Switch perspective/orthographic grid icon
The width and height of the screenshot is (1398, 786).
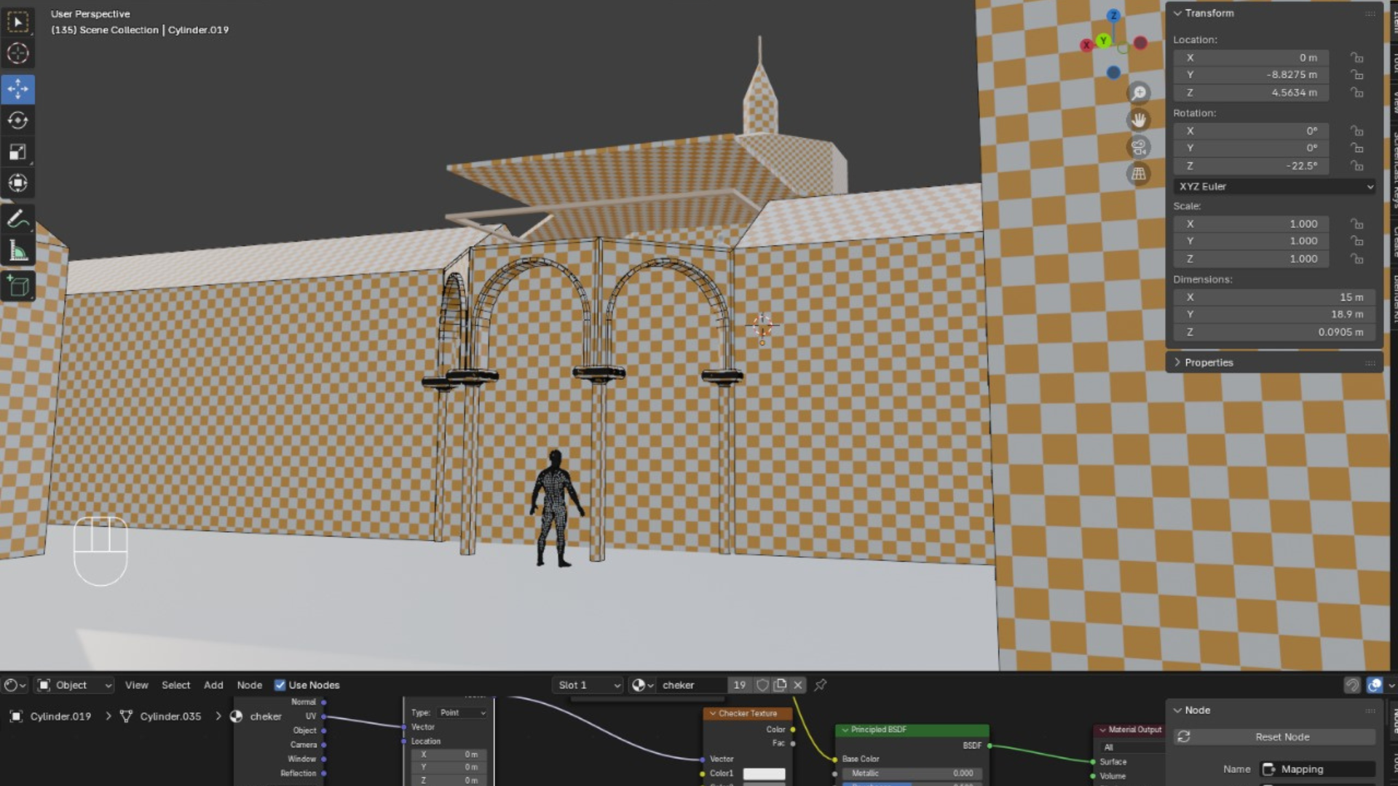1139,174
